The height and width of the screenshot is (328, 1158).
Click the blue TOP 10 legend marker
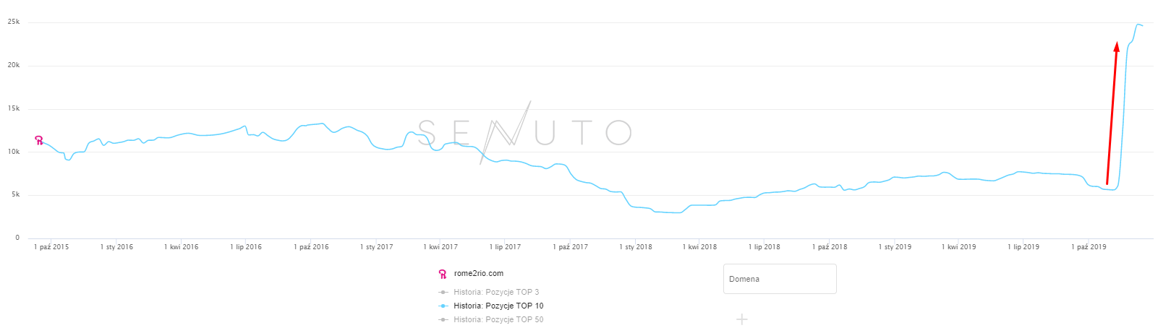(443, 306)
